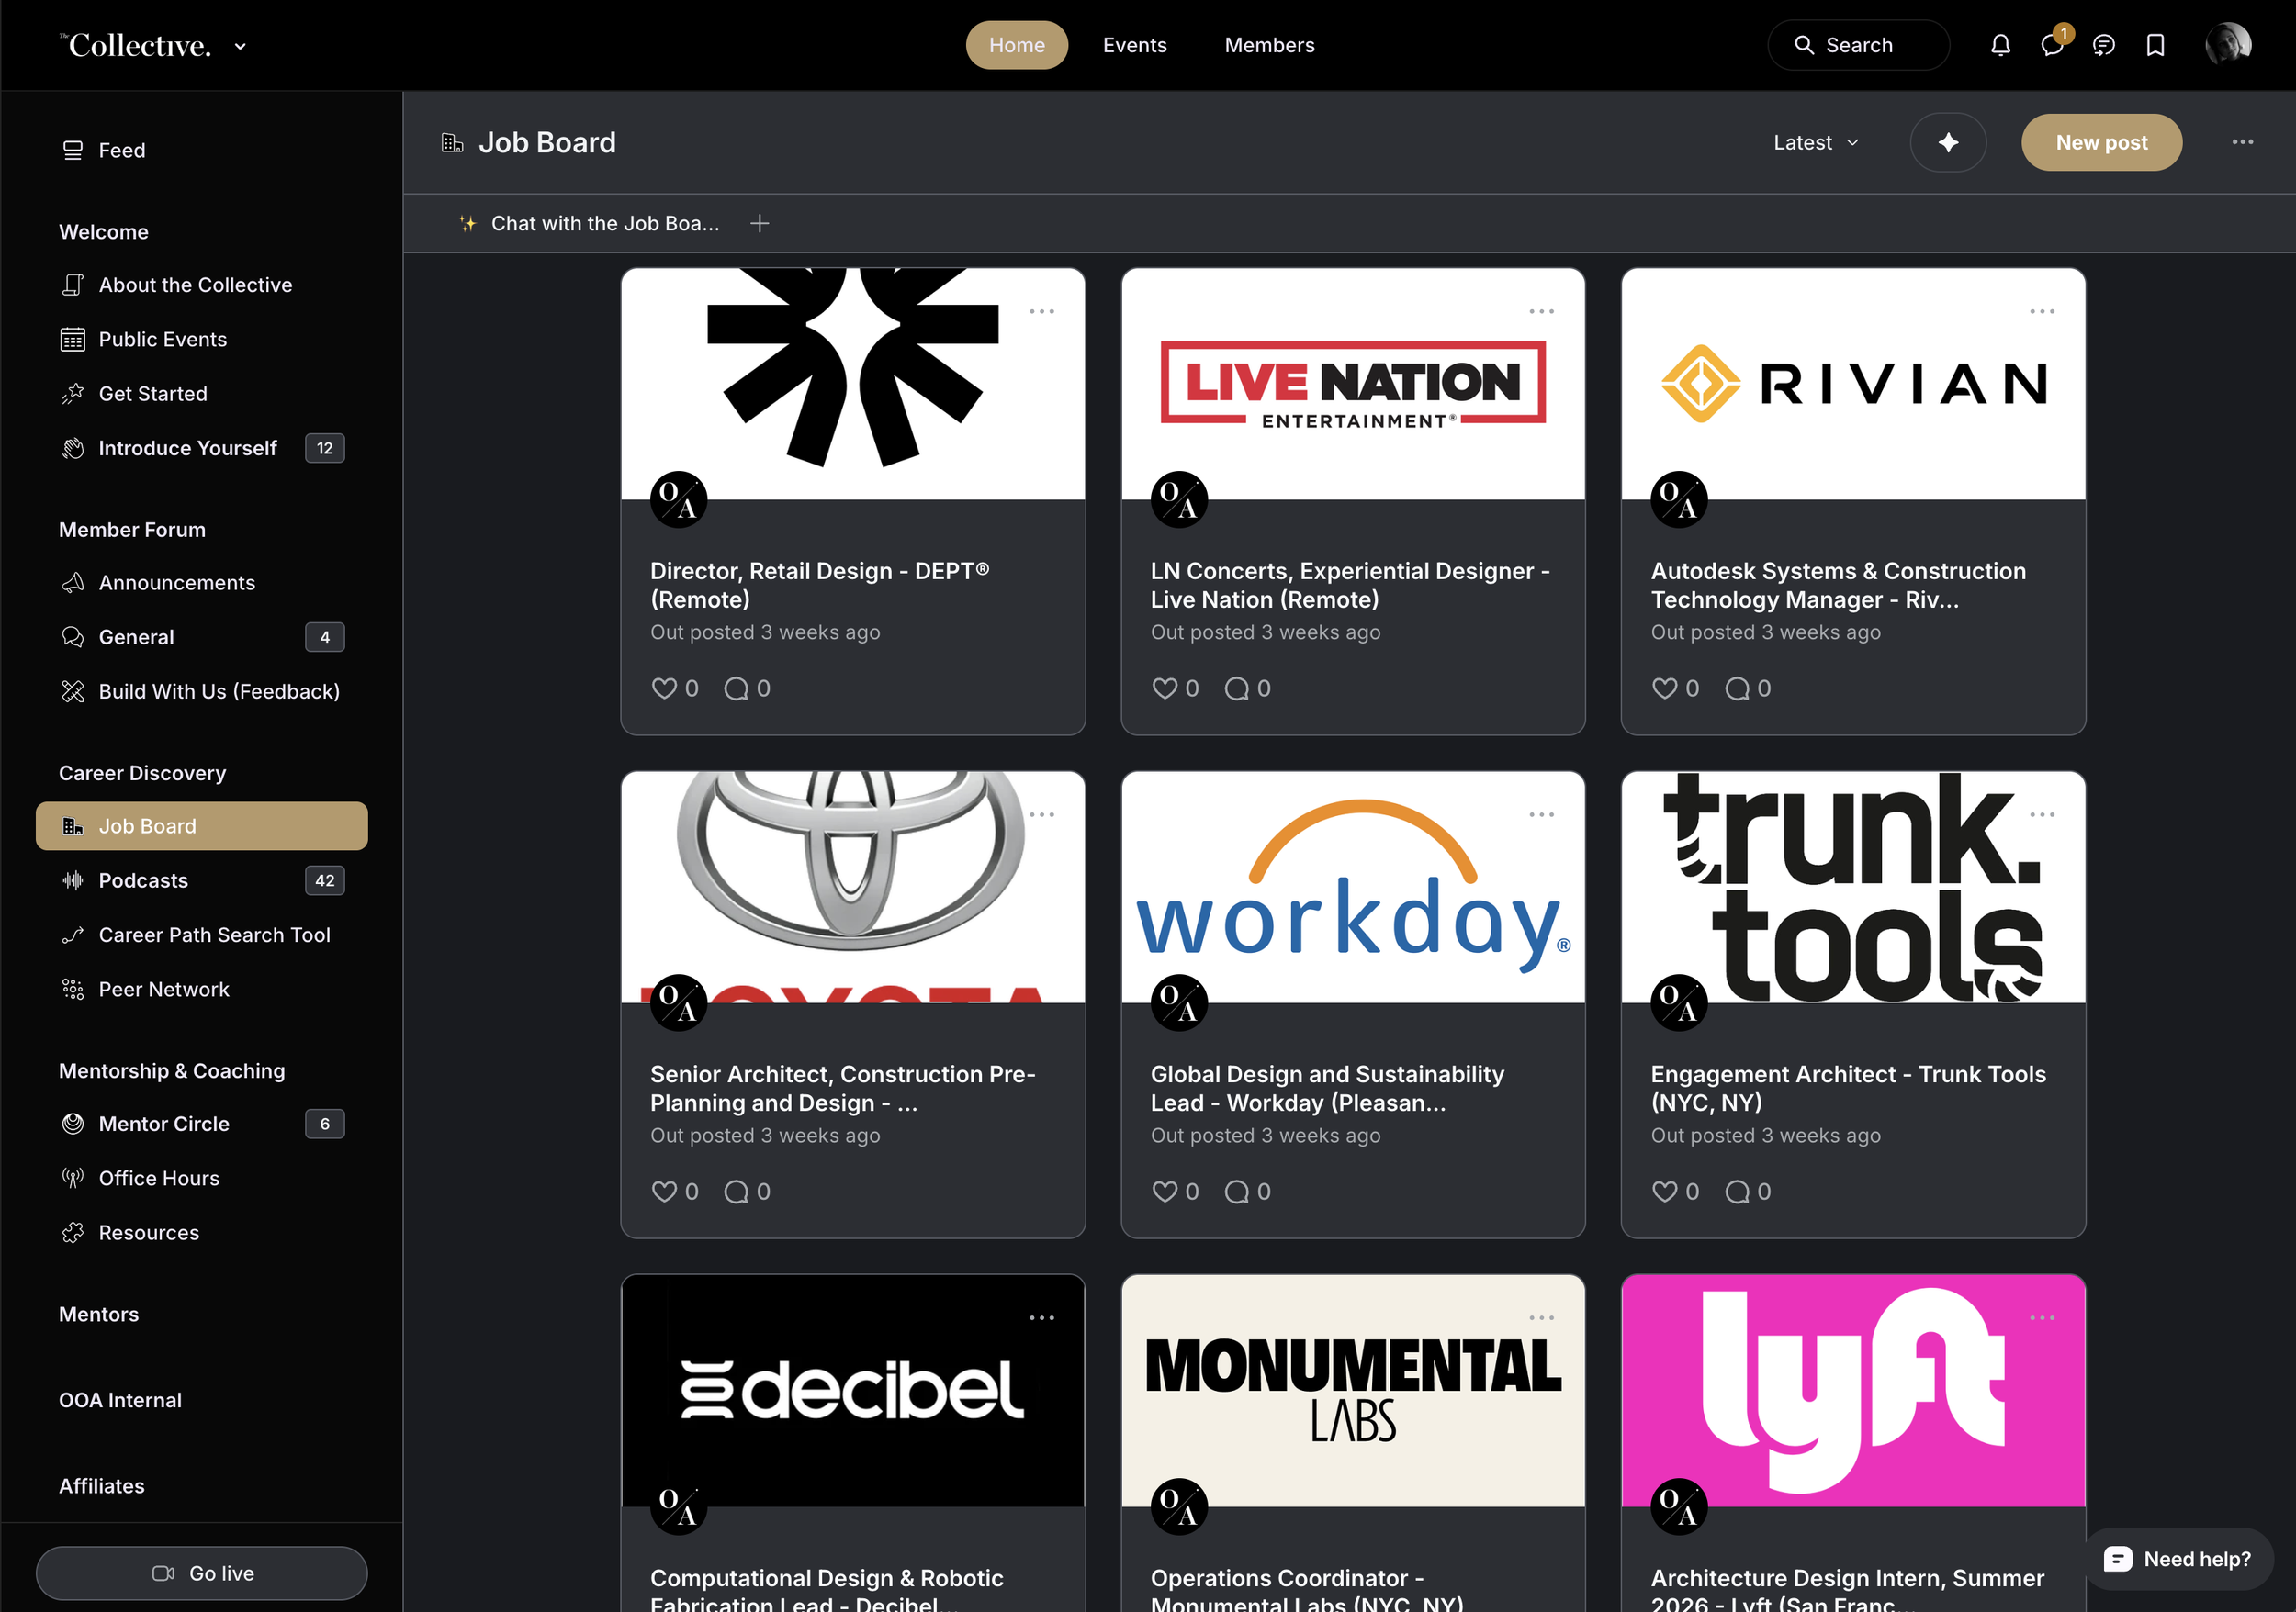Open three-dot menu on Live Nation card
2296x1612 pixels.
pos(1541,311)
